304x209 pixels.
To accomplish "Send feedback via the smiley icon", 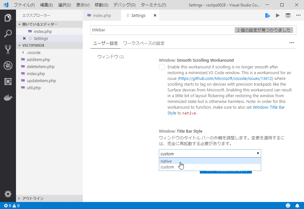I will 287,205.
